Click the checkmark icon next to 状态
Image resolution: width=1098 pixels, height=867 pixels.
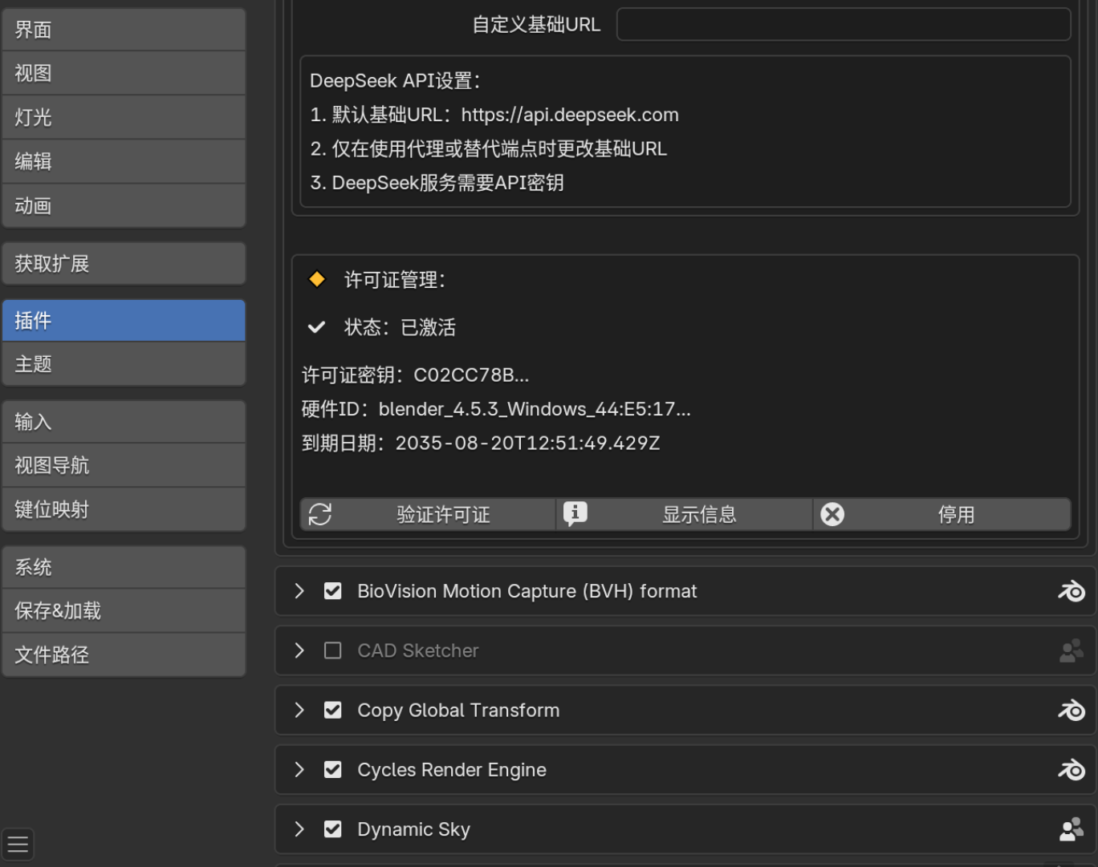pos(317,326)
